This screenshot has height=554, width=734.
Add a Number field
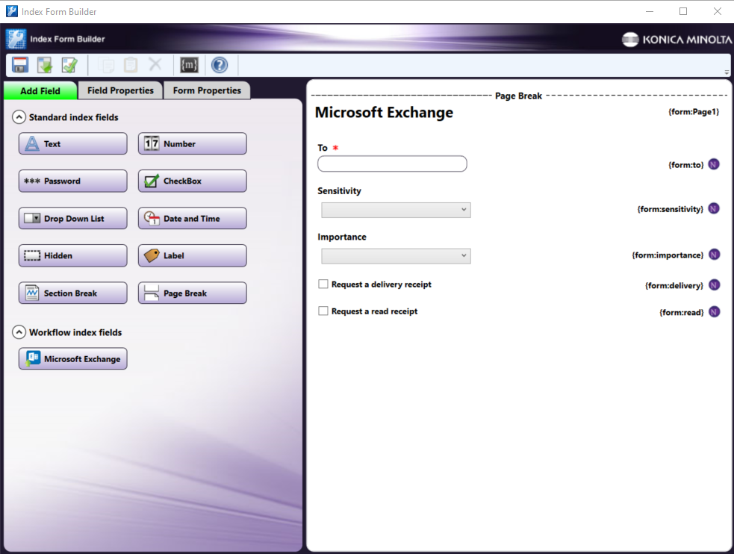(193, 143)
